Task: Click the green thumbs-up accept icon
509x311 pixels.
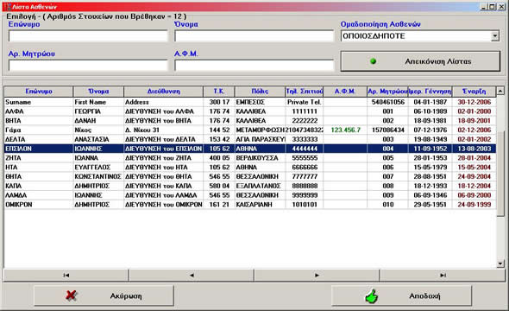Action: click(371, 296)
